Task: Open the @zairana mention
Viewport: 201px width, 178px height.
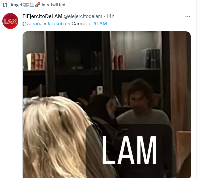Action: tap(32, 24)
